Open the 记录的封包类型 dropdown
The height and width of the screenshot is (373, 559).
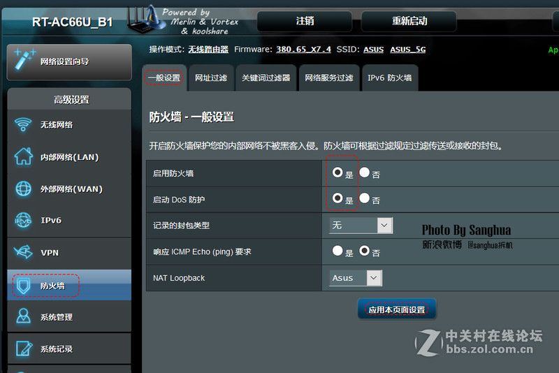361,225
